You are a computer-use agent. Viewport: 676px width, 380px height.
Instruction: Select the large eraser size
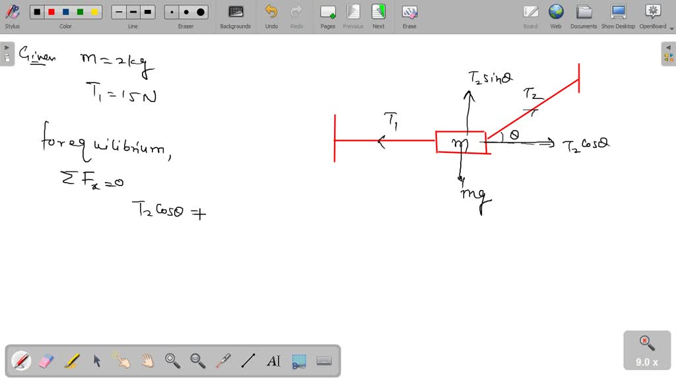coord(200,12)
